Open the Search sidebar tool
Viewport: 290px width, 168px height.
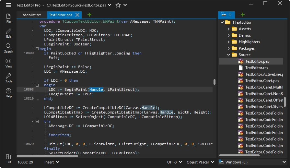point(8,48)
